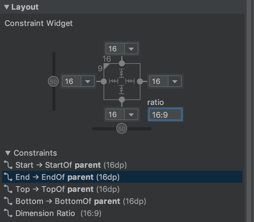Click the horizontal bias slider handle
254x222 pixels.
[122, 128]
